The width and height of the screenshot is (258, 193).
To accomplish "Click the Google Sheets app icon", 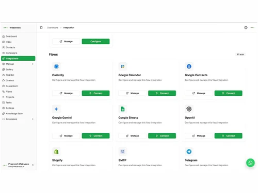I will [x=123, y=109].
